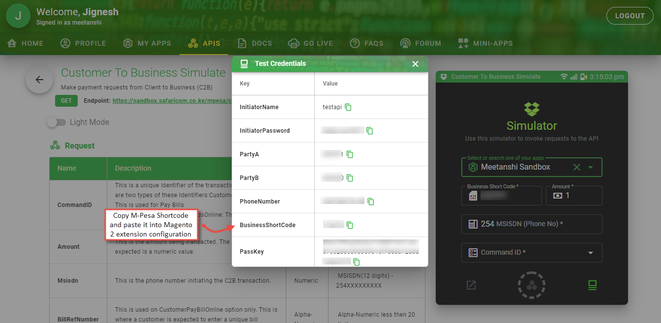Open the Mini-Apps nav item
The height and width of the screenshot is (323, 661).
(485, 43)
